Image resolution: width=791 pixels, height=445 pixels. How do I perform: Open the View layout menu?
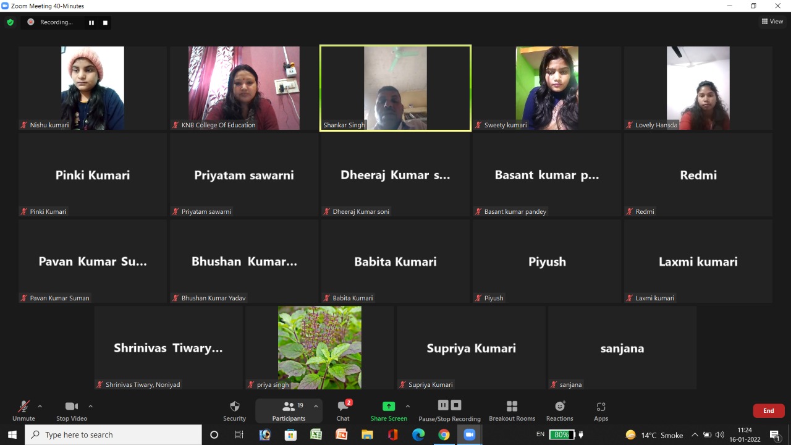[x=772, y=22]
